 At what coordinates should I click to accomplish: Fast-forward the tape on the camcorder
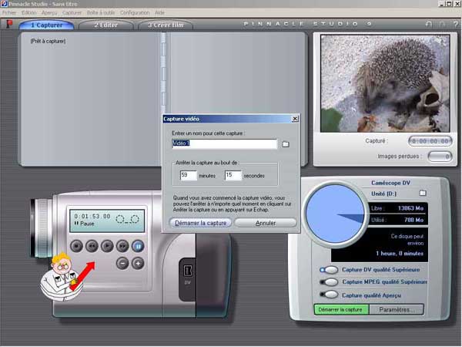(x=122, y=246)
